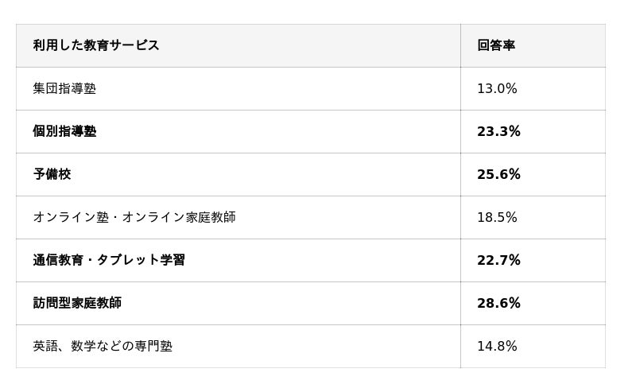Click the 28.6% value cell
Image resolution: width=636 pixels, height=392 pixels.
coord(498,303)
